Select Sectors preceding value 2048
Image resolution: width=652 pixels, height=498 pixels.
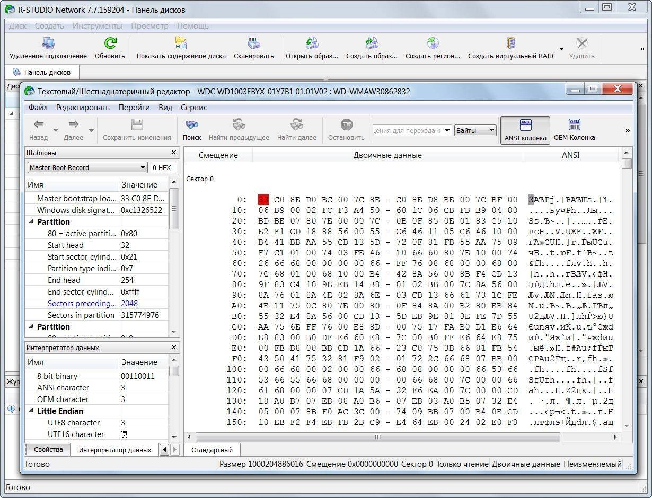click(x=129, y=304)
